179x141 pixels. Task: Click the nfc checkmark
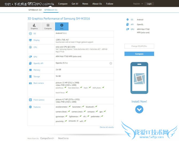pyautogui.click(x=88, y=116)
